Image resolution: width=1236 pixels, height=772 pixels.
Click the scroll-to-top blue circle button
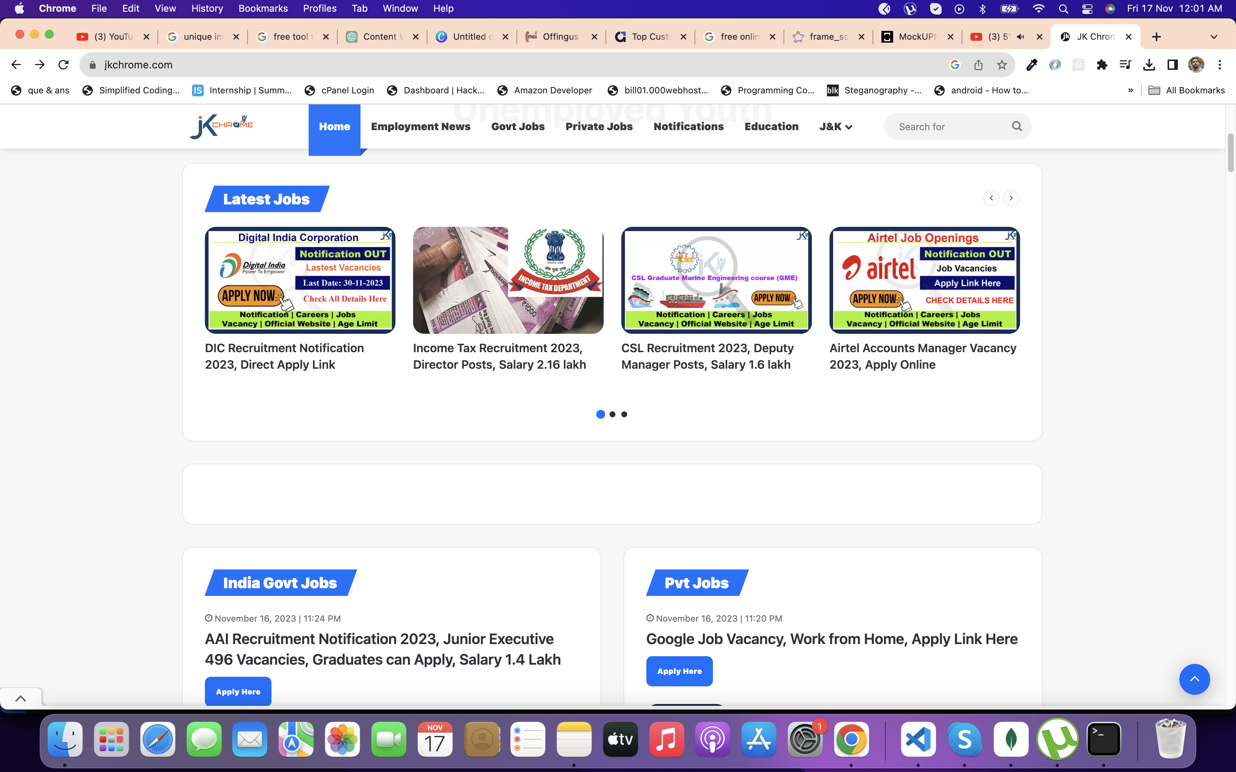click(x=1194, y=679)
